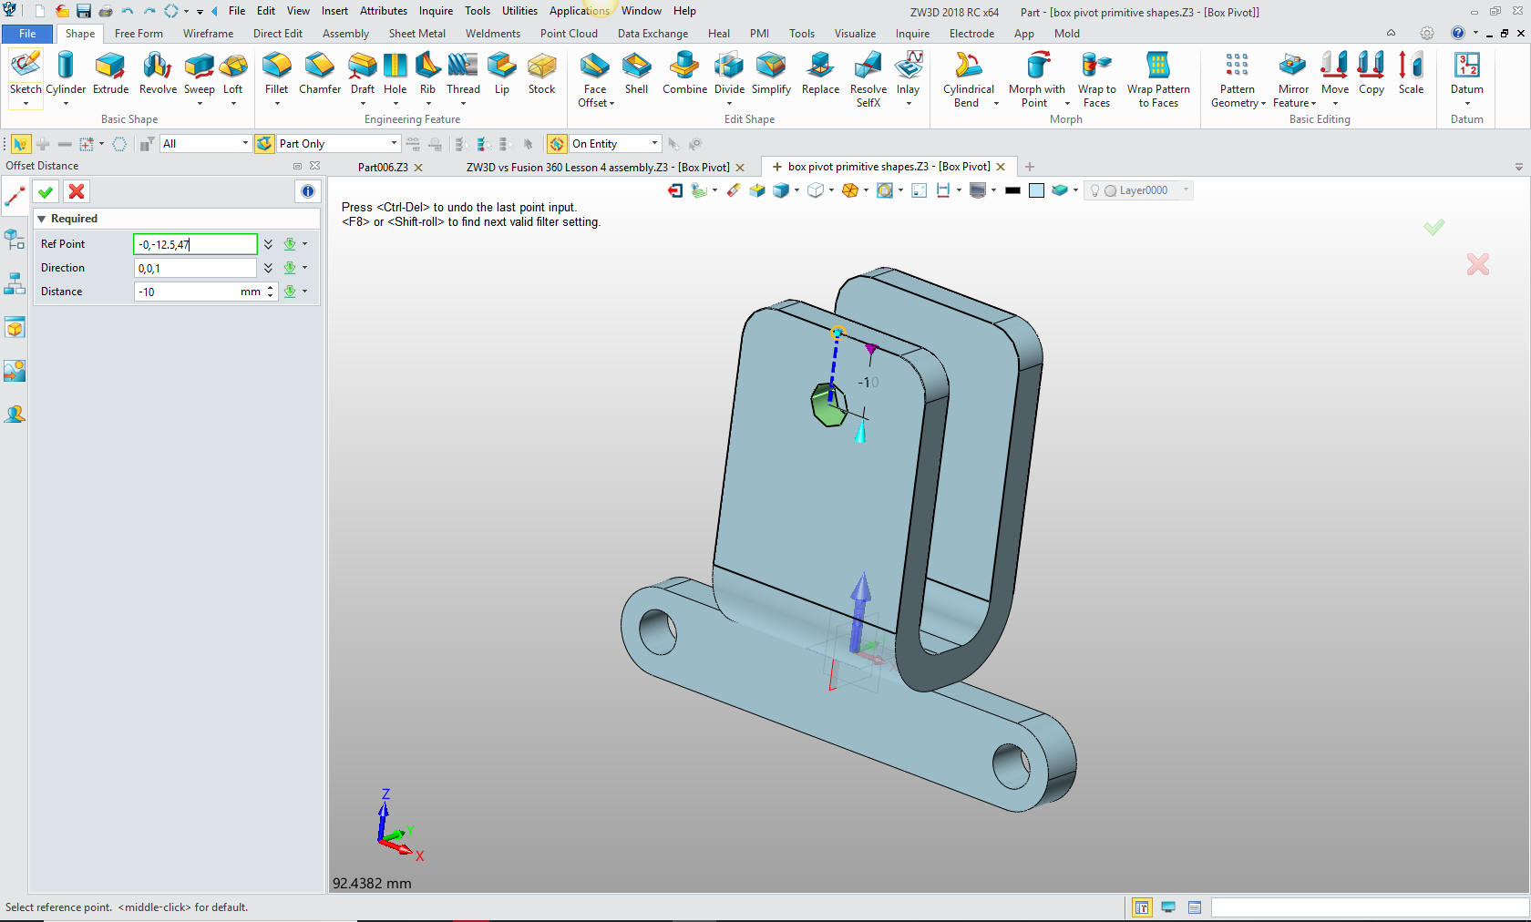1531x922 pixels.
Task: Click the Combine tool icon
Action: coord(684,73)
